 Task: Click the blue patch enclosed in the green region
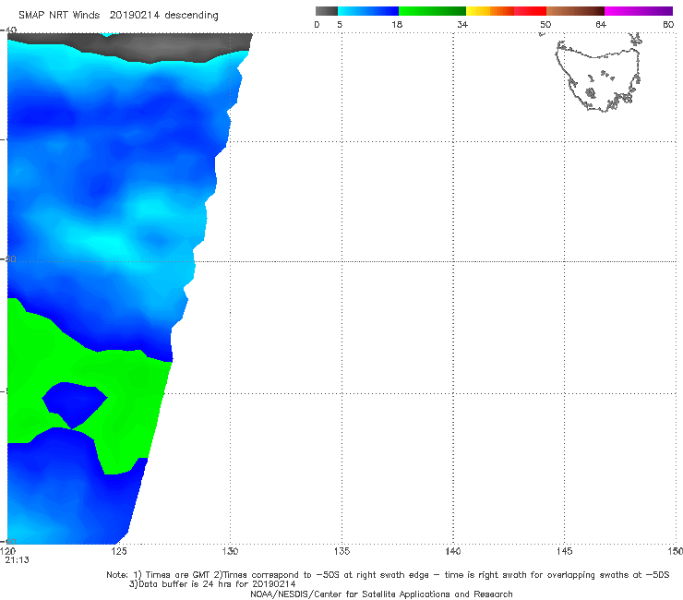pos(75,405)
